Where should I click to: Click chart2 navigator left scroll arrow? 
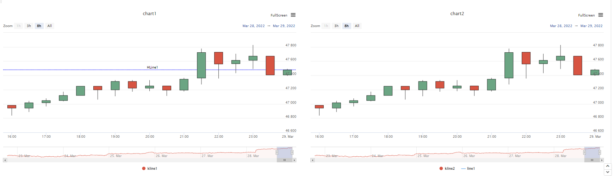312,160
